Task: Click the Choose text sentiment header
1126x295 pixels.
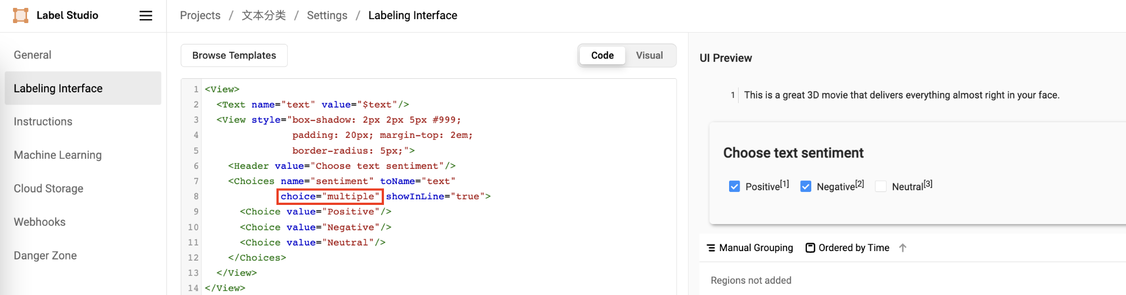Action: (793, 153)
